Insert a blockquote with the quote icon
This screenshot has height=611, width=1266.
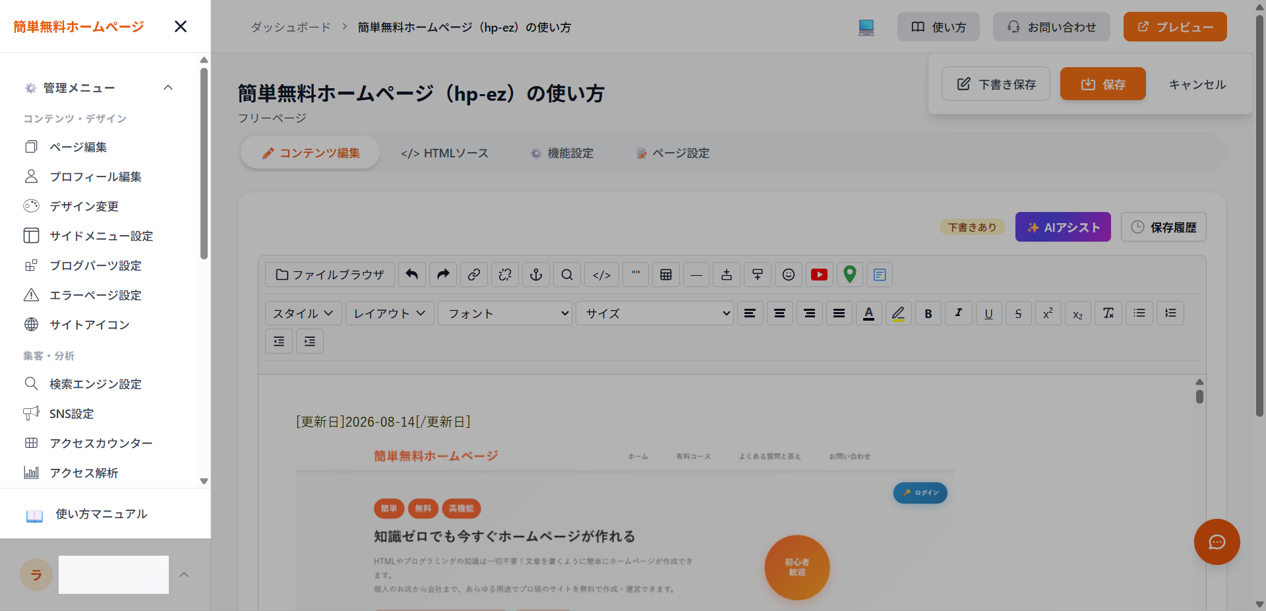(636, 275)
